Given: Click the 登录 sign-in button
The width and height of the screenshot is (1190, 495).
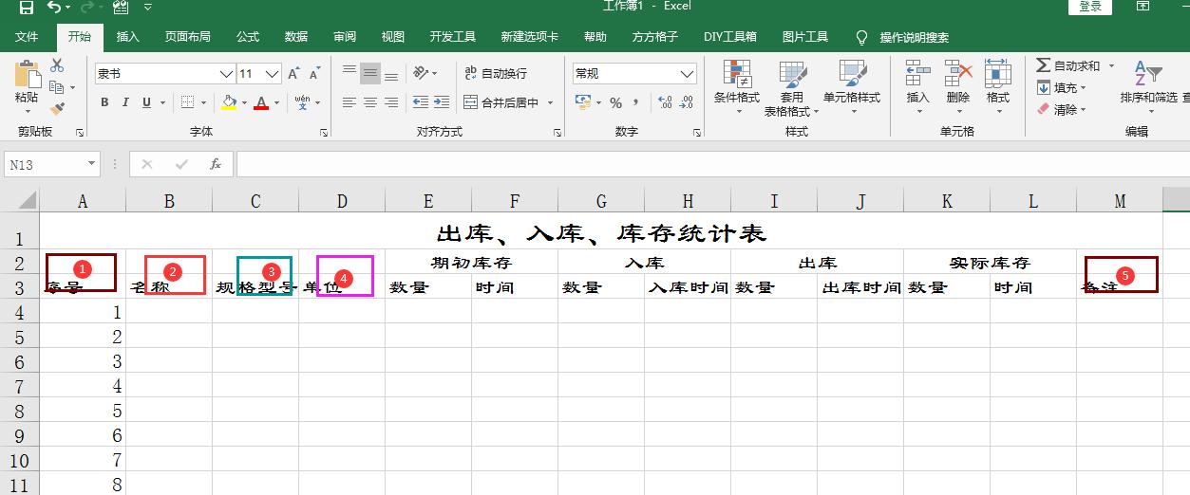Looking at the screenshot, I should tap(1090, 7).
